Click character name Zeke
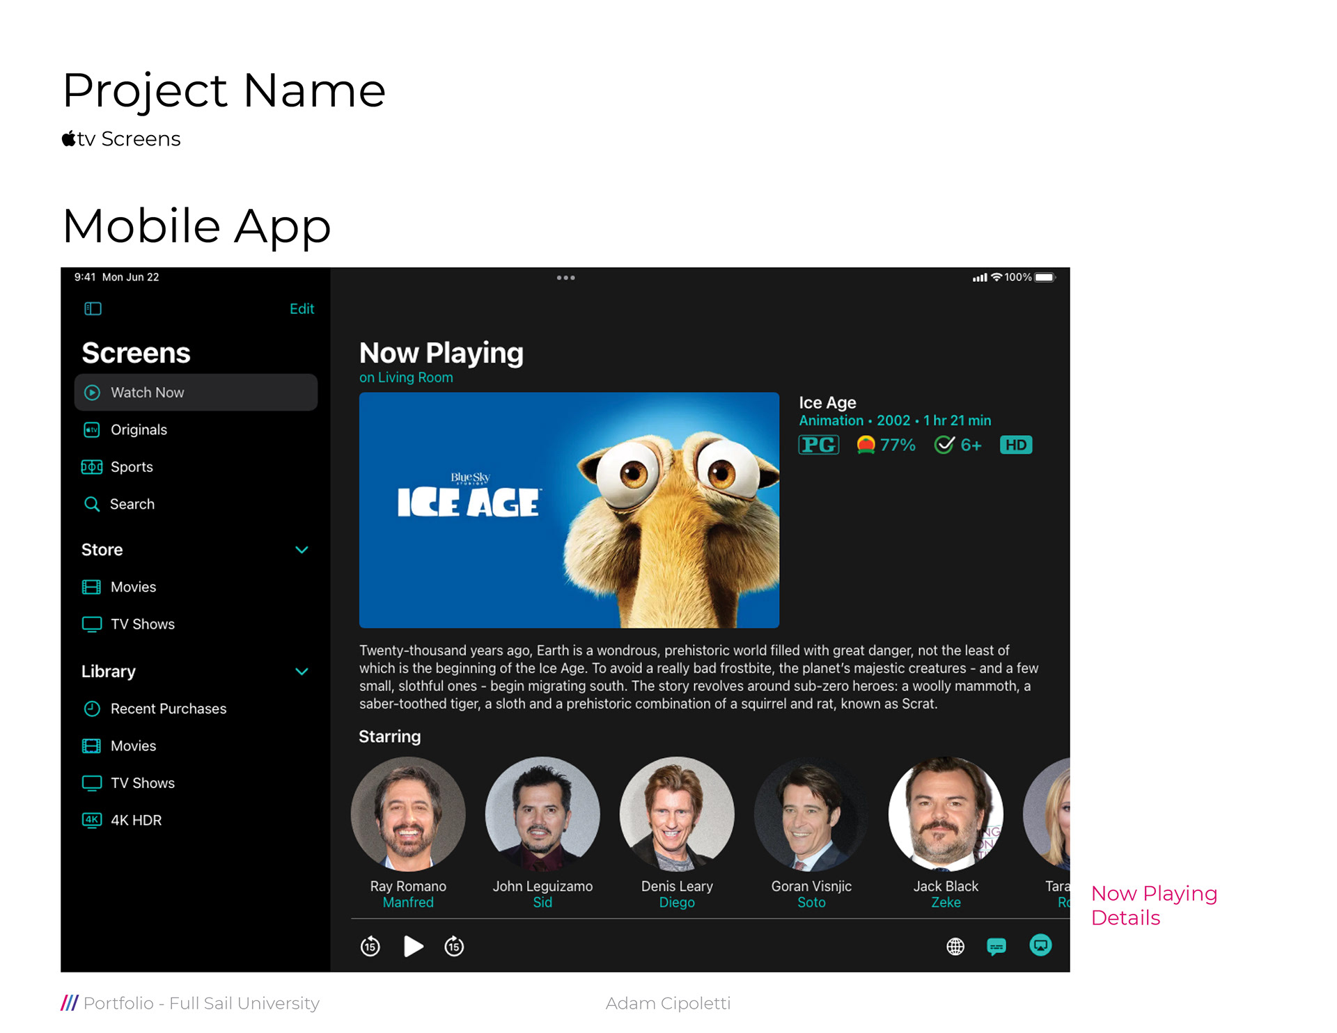Image resolution: width=1337 pixels, height=1033 pixels. [x=946, y=903]
